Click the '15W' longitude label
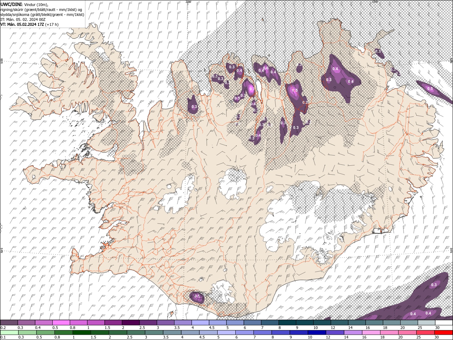 click(374, 2)
